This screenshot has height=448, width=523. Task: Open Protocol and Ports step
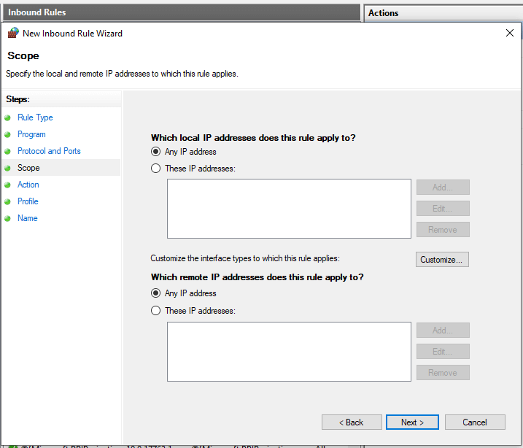tap(49, 151)
